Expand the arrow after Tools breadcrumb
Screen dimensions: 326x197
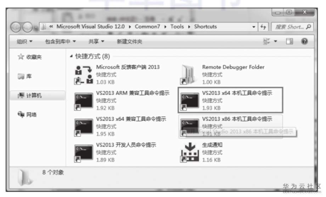[189, 27]
